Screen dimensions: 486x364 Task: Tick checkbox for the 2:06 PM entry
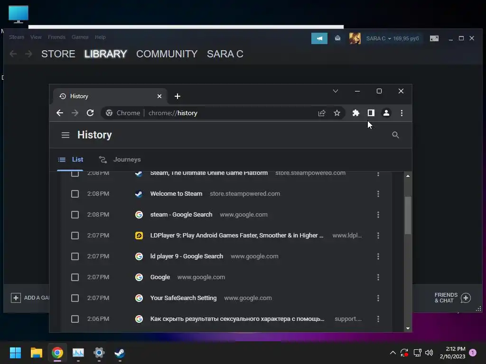coord(75,319)
